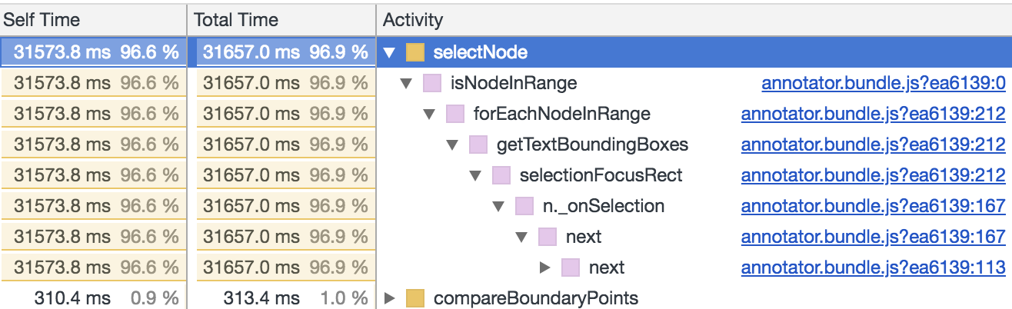Collapse the forEachNodeInRange disclosure triangle
The height and width of the screenshot is (309, 1012).
pos(430,115)
